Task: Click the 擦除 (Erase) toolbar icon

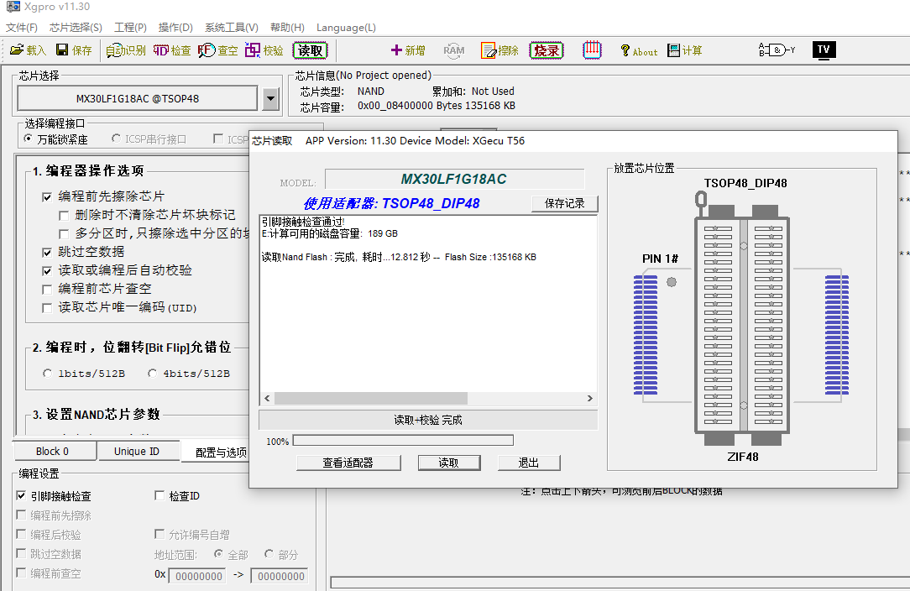Action: click(x=489, y=50)
